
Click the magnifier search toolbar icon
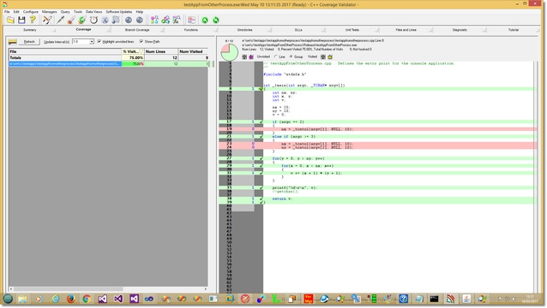(116, 20)
